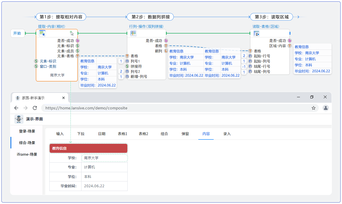
Task: Click the browser reload icon
Action: tap(35, 108)
